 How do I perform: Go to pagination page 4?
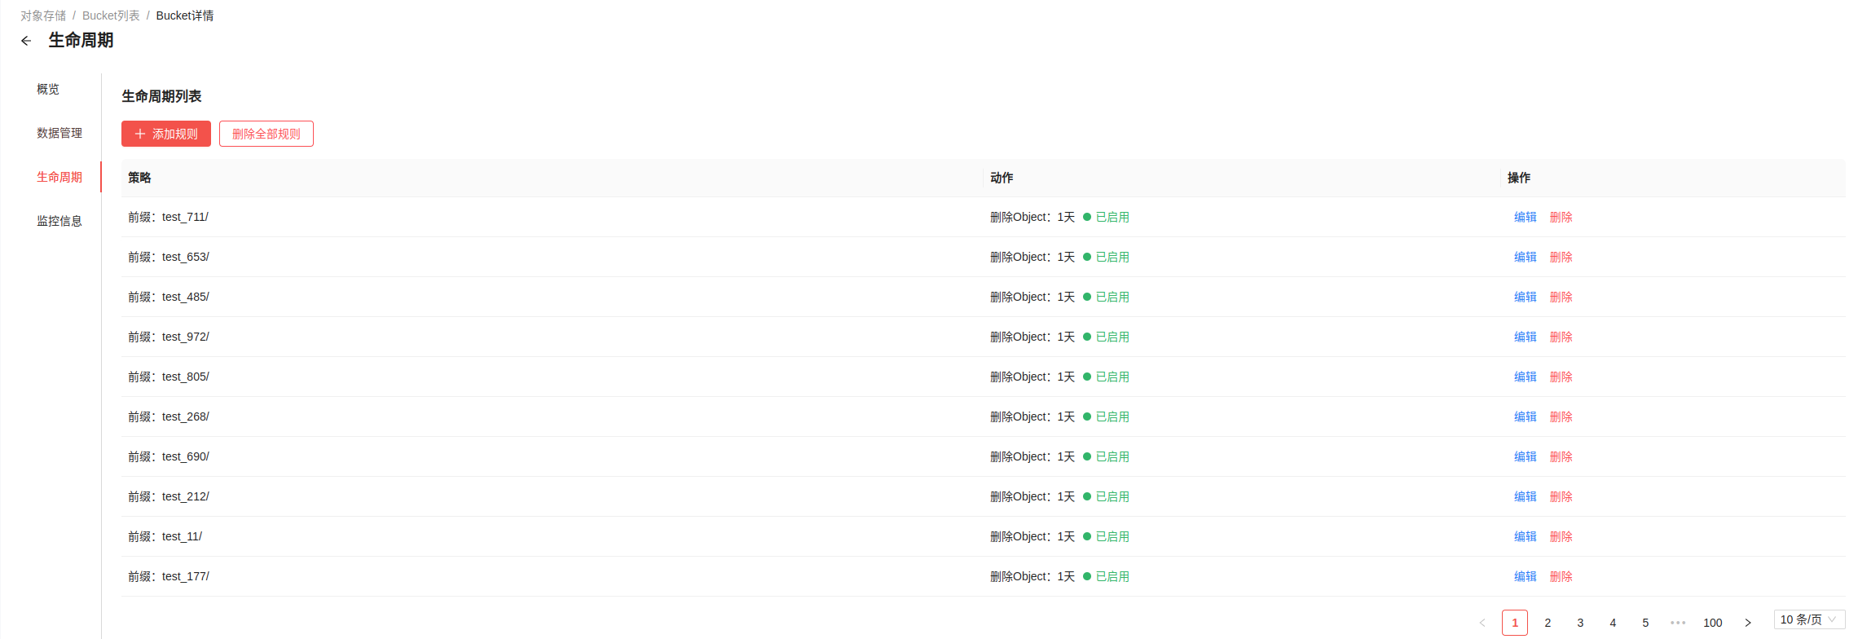(x=1613, y=623)
